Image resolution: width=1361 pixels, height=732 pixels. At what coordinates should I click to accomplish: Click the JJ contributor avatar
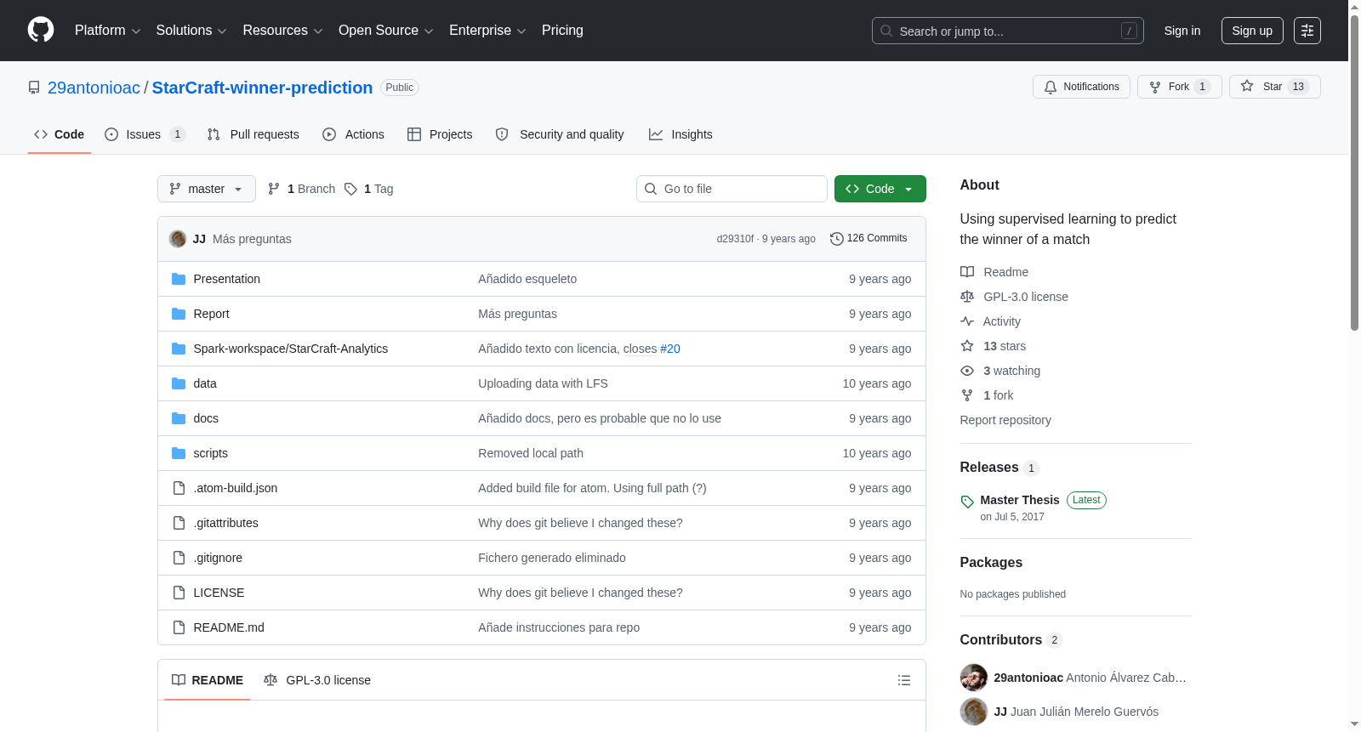pos(974,712)
